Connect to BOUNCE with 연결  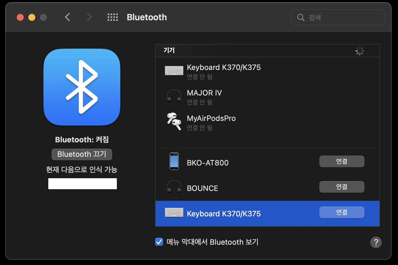click(x=342, y=187)
